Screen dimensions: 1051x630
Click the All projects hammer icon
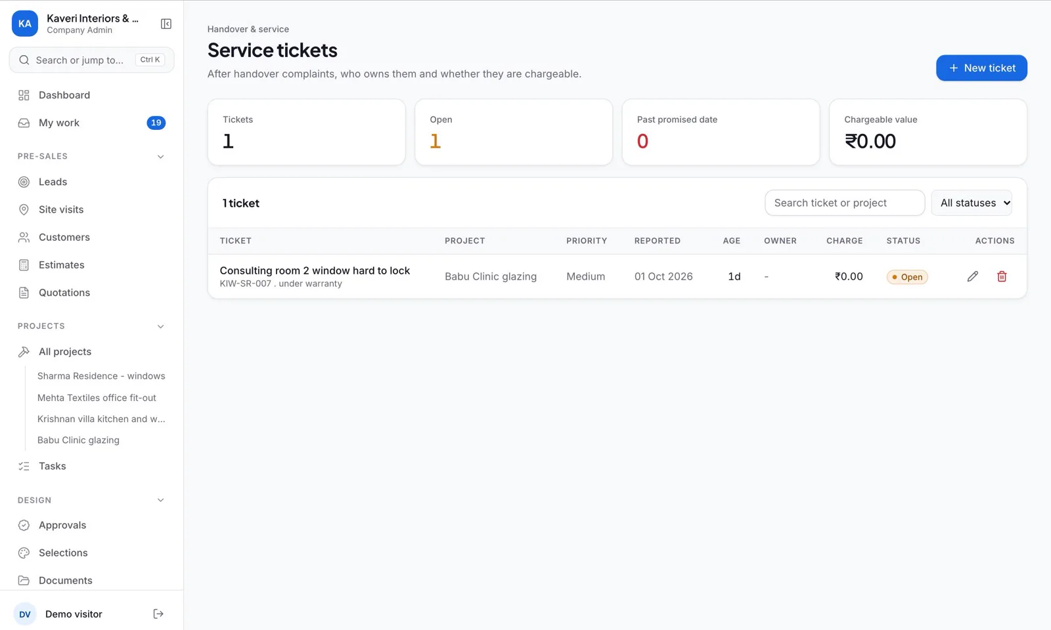[x=24, y=352]
